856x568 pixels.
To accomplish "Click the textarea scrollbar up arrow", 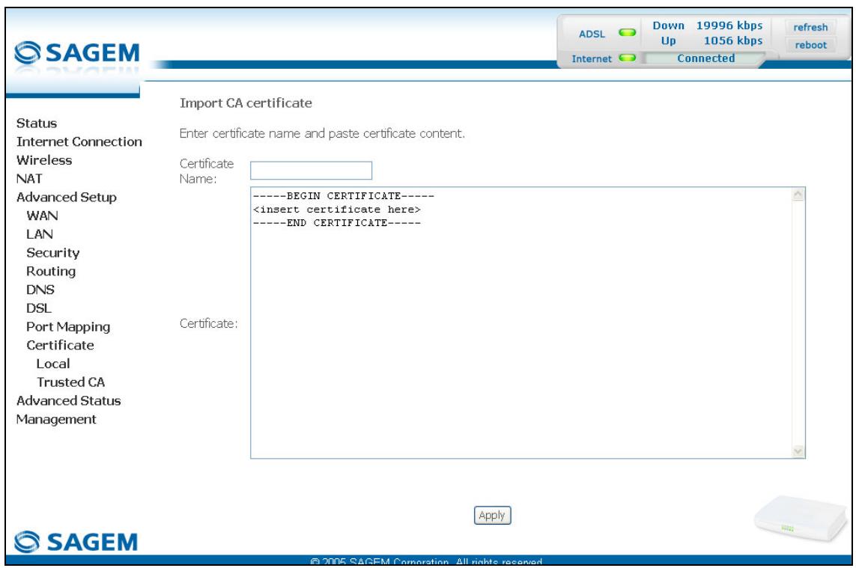I will tap(798, 195).
